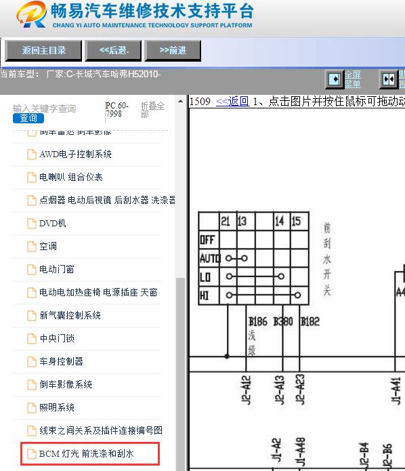Screen dimensions: 405x471
Task: Click the J2-A23 connector label
Action: (300, 389)
